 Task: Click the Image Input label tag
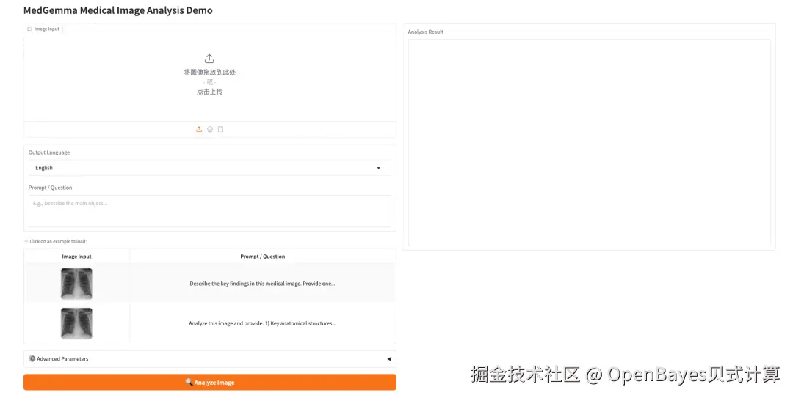click(43, 29)
